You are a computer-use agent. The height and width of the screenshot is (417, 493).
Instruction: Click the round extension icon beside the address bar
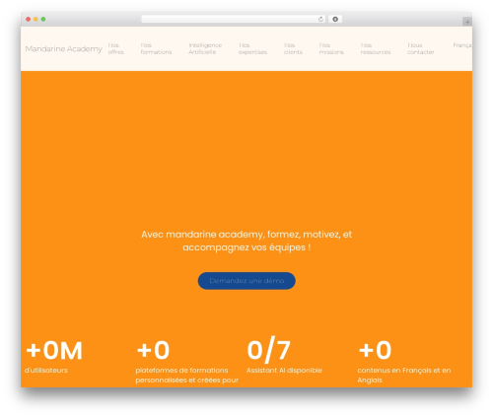coord(335,20)
